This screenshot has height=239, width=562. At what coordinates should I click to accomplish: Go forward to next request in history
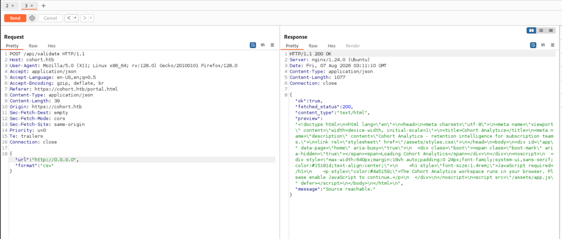pos(85,18)
